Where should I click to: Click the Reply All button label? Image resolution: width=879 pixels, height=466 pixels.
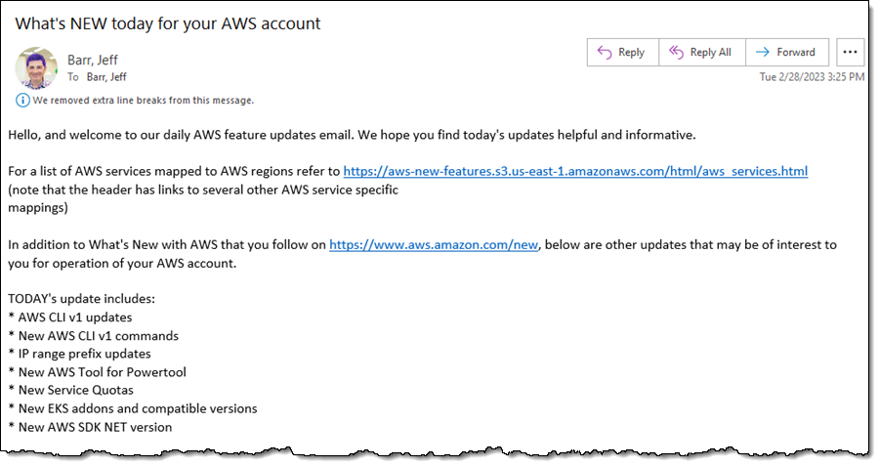coord(710,52)
